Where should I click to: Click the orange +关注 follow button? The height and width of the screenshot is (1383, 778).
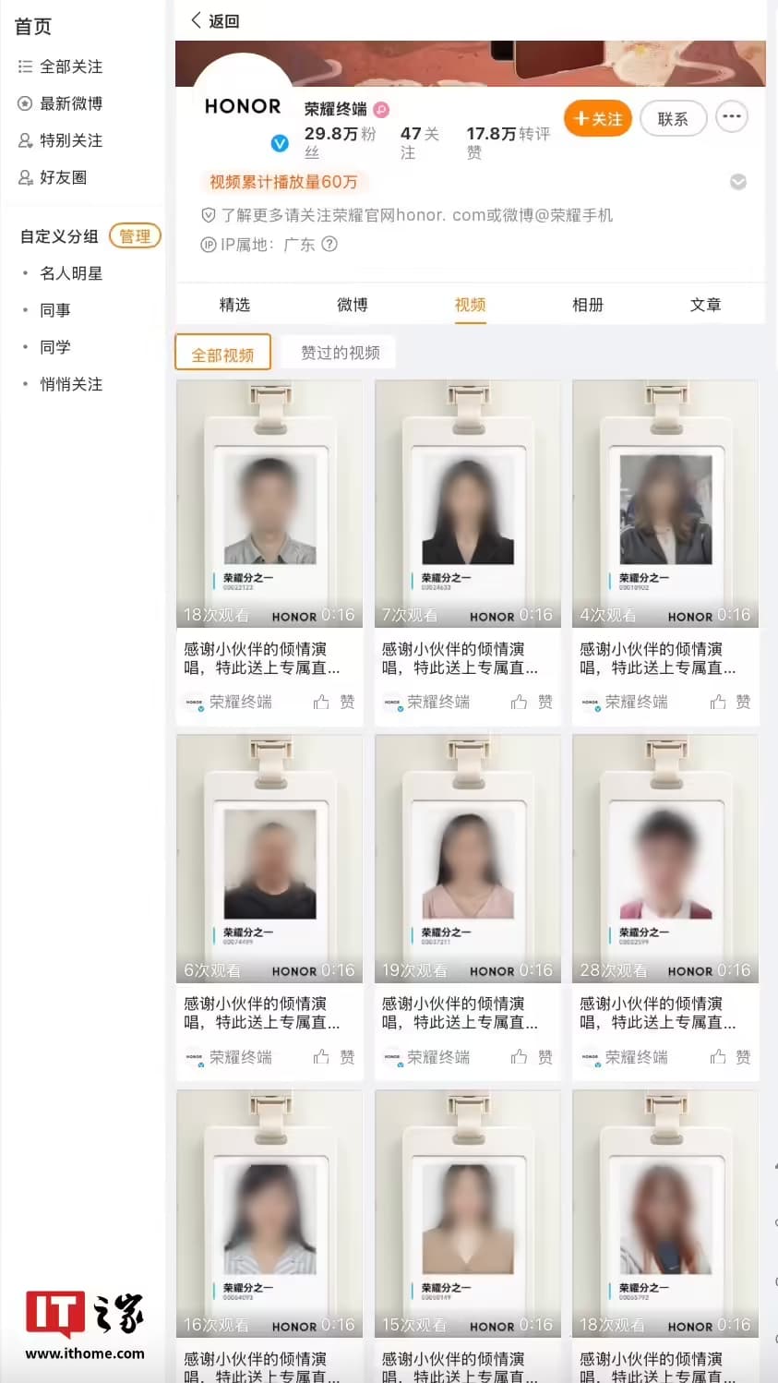click(x=597, y=118)
